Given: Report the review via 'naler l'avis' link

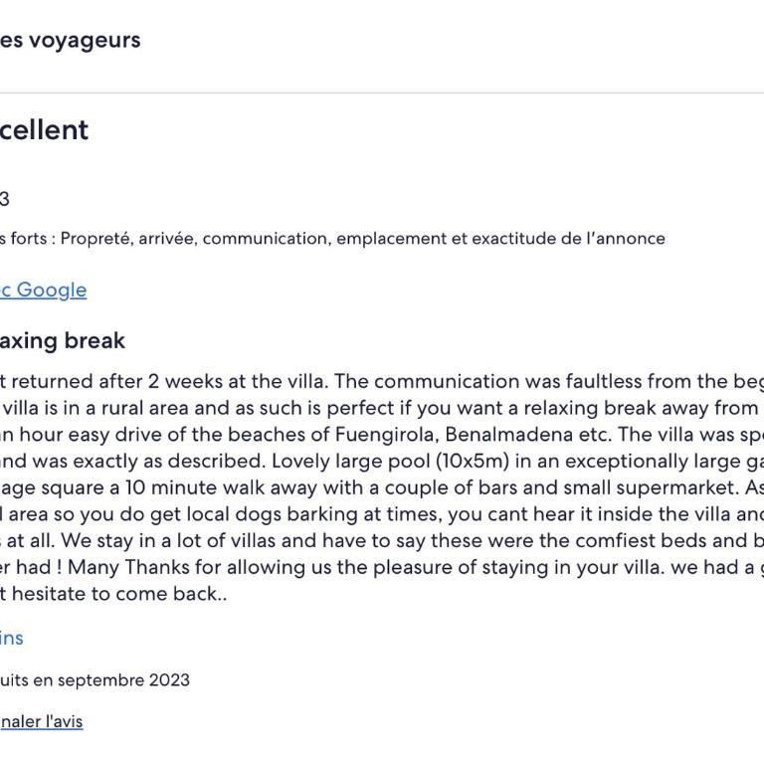Looking at the screenshot, I should tap(41, 721).
